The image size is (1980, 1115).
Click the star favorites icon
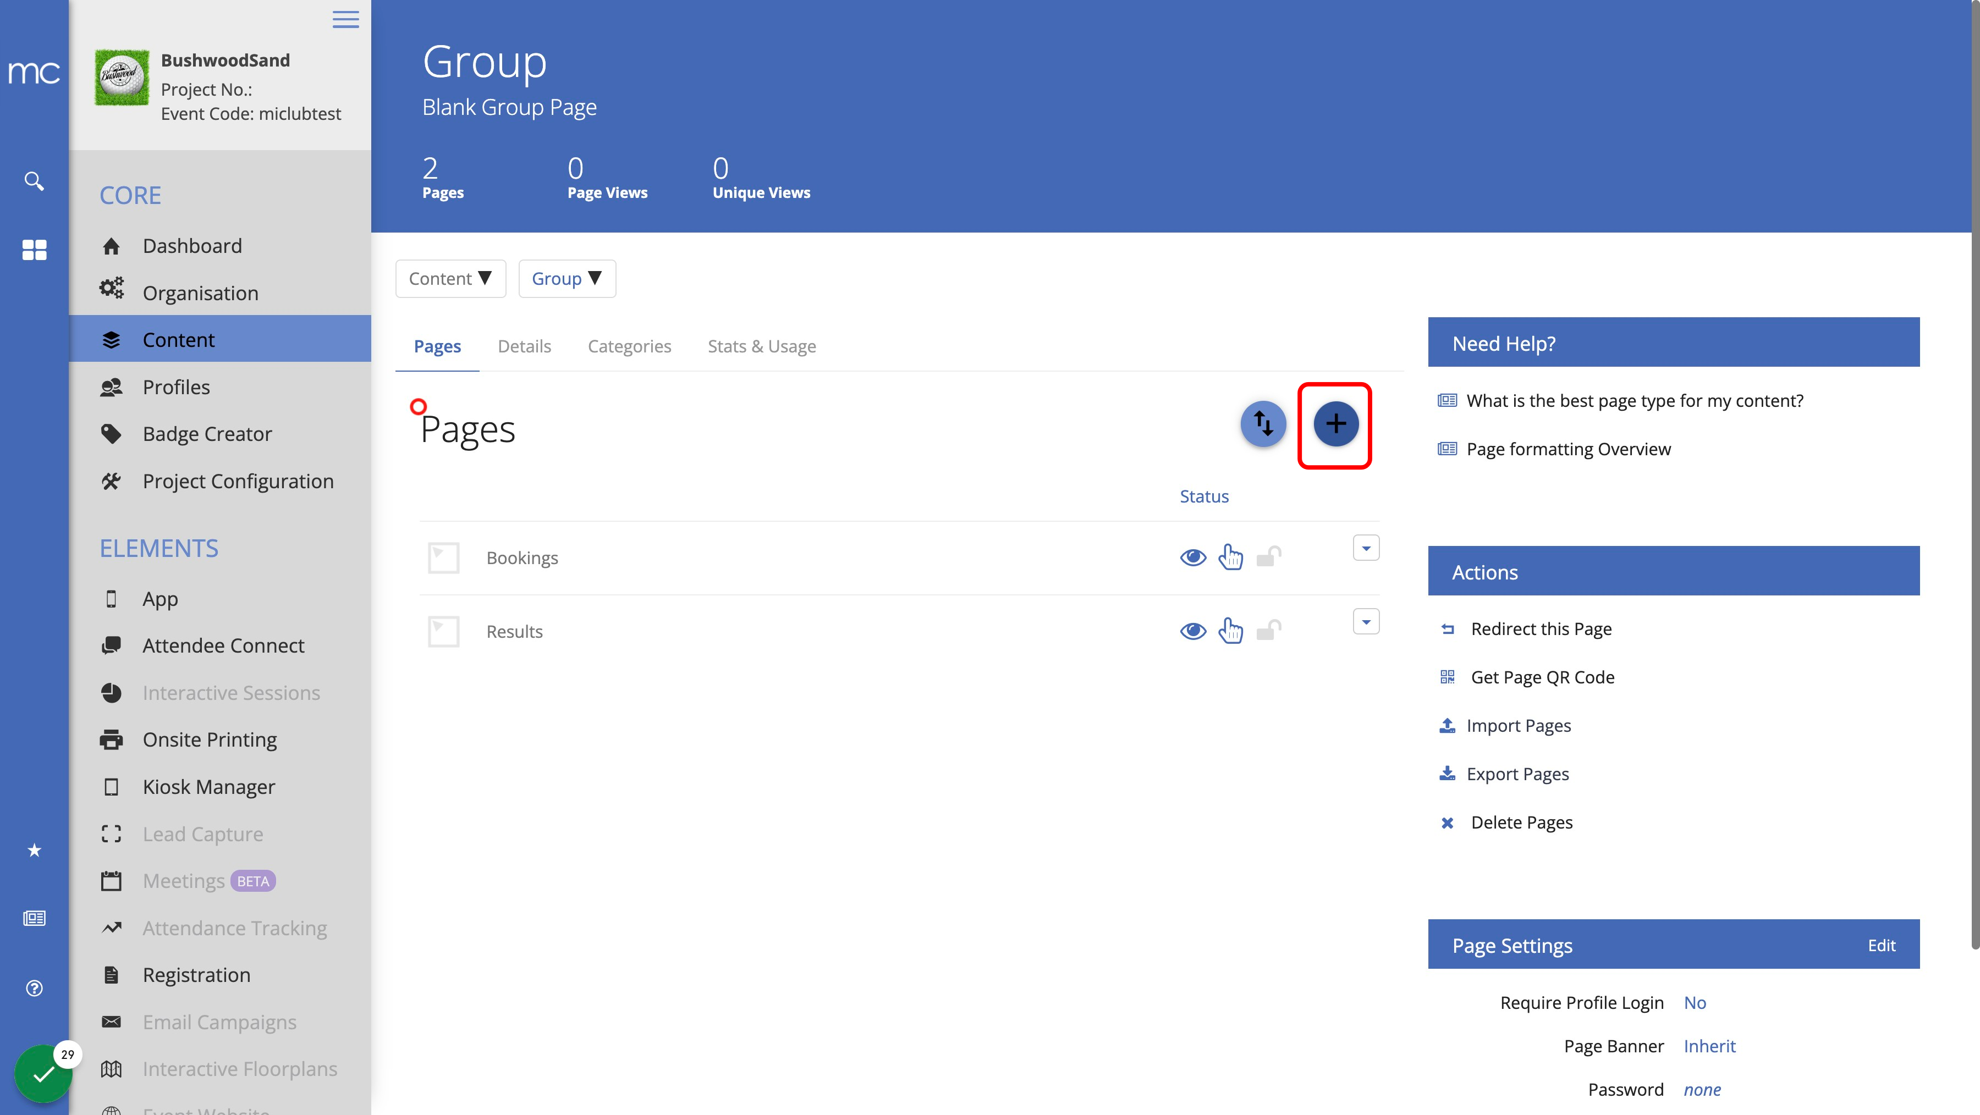coord(34,850)
